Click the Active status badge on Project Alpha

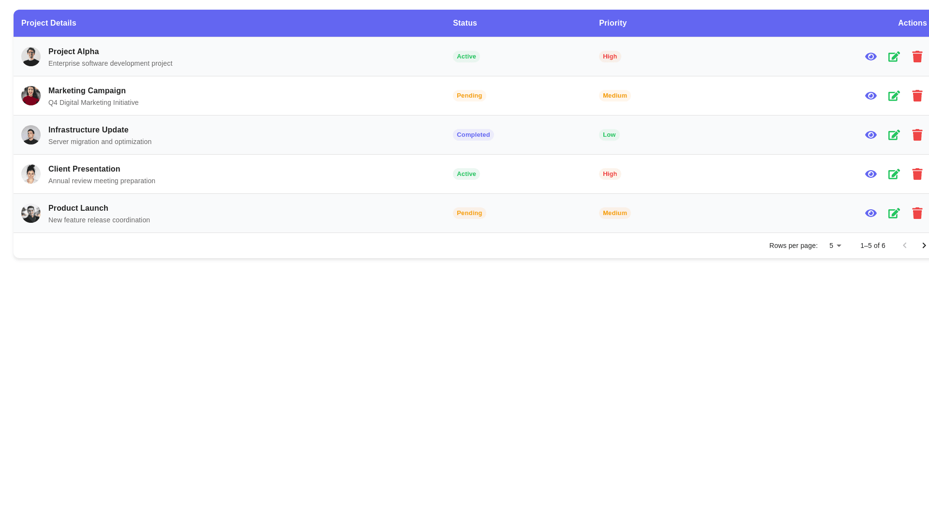pyautogui.click(x=466, y=57)
